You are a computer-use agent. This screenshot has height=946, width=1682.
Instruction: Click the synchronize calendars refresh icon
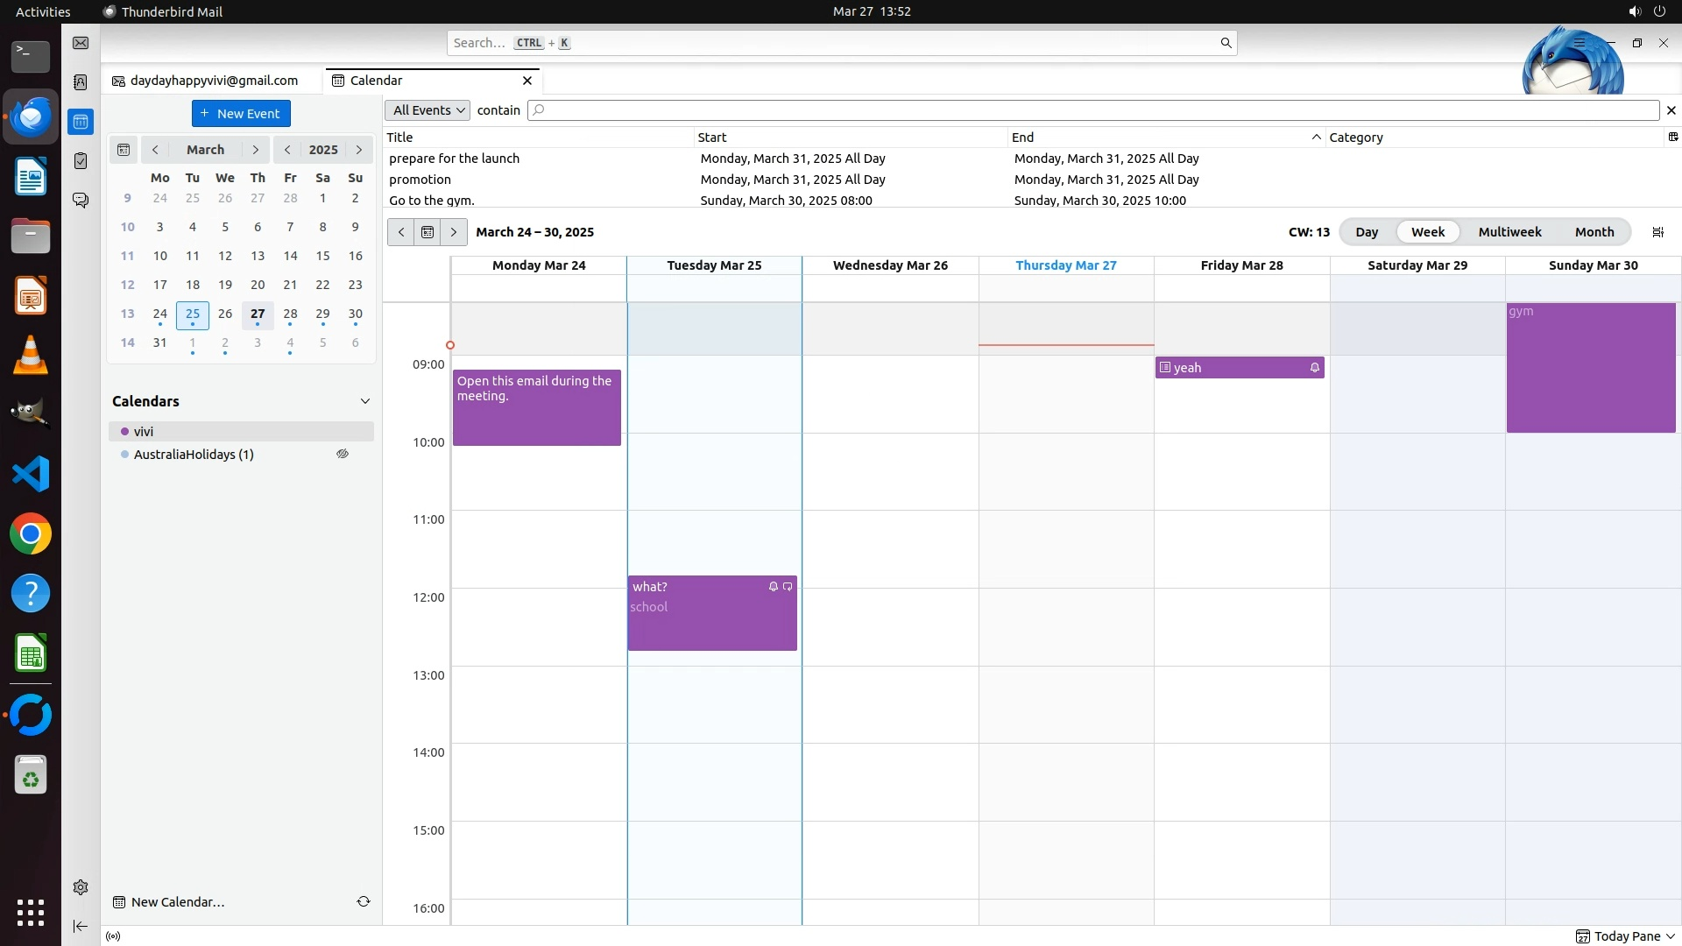pos(364,901)
